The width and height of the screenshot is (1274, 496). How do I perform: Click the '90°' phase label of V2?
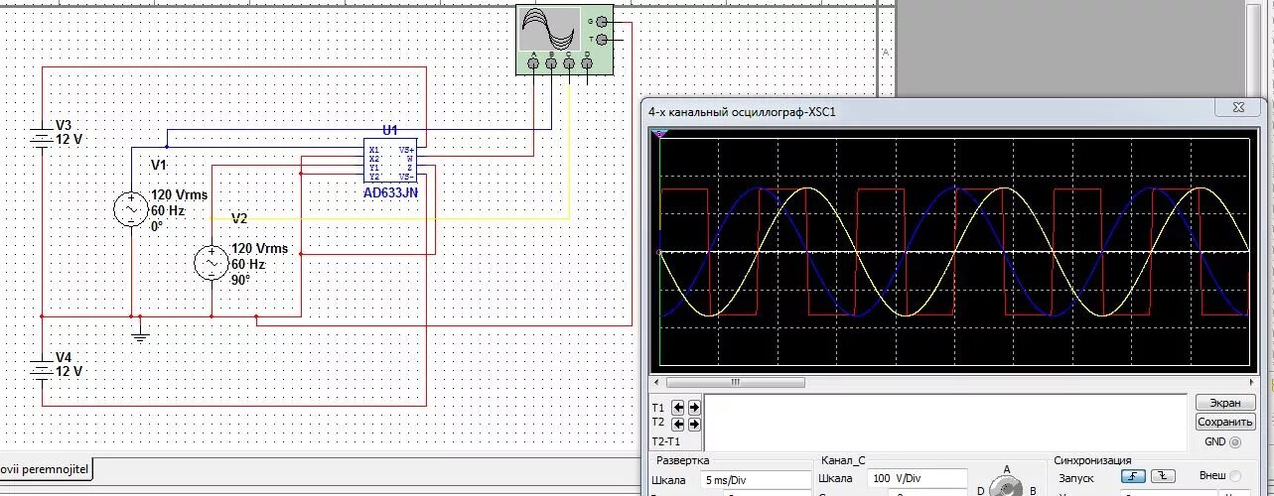tap(241, 281)
